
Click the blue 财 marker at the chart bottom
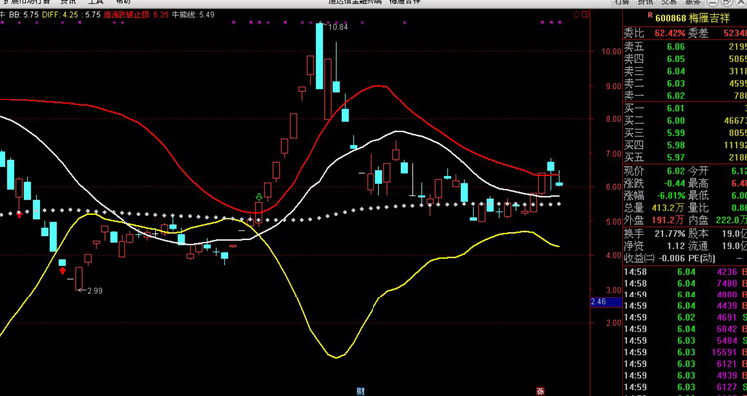click(x=361, y=391)
